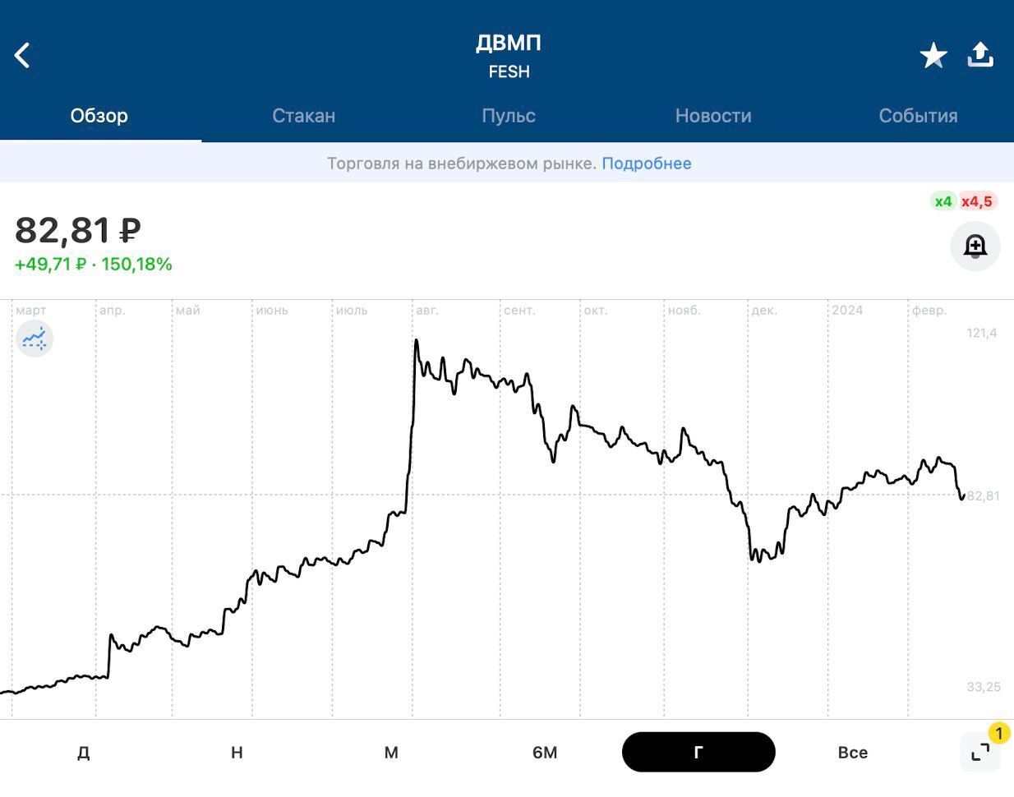This screenshot has height=797, width=1014.
Task: Select week (Н) chart period
Action: click(237, 753)
